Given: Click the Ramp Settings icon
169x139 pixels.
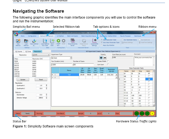Looking at the screenshot, I should (x=123, y=42).
